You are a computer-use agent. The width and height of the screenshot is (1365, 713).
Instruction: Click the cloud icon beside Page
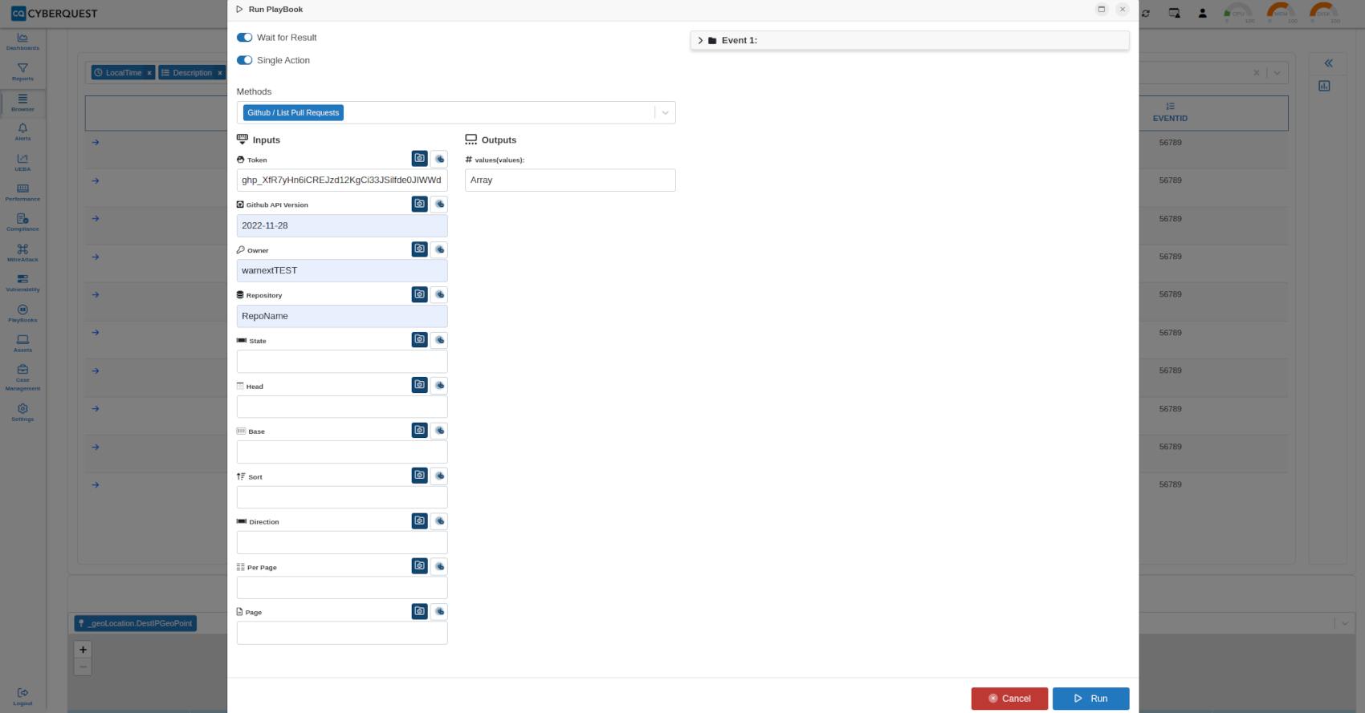point(439,611)
